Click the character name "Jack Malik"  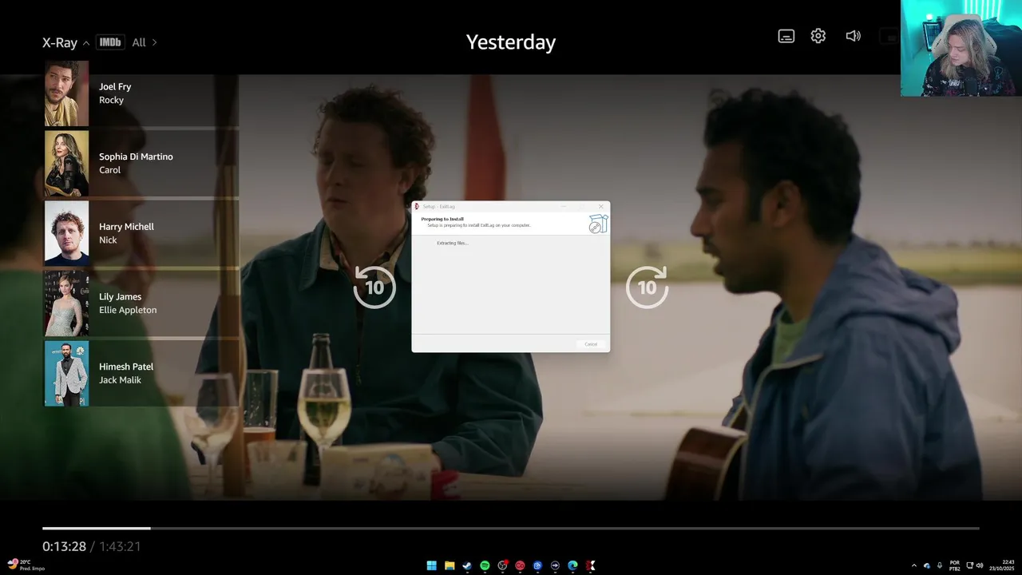(120, 380)
